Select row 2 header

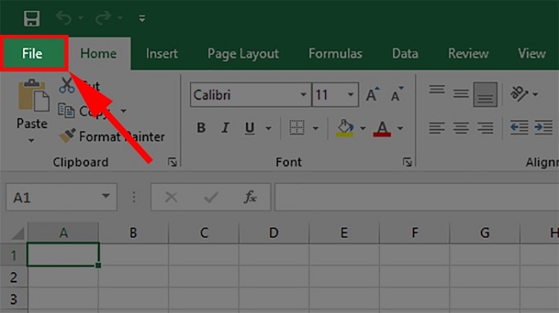pyautogui.click(x=13, y=277)
